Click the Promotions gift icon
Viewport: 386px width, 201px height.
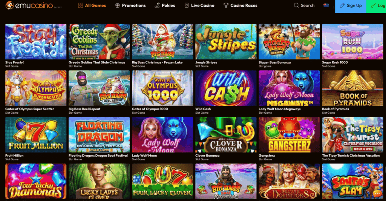(118, 5)
